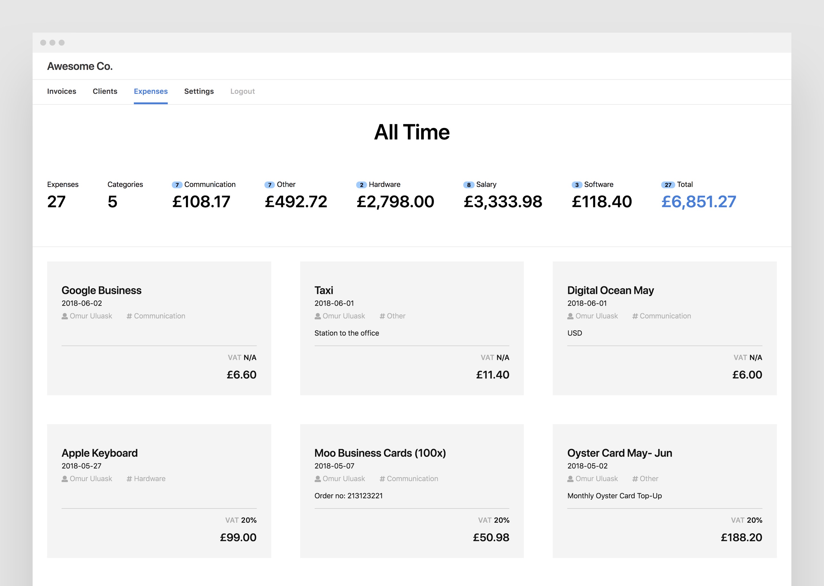Select the Communication category total £108.17

point(201,202)
